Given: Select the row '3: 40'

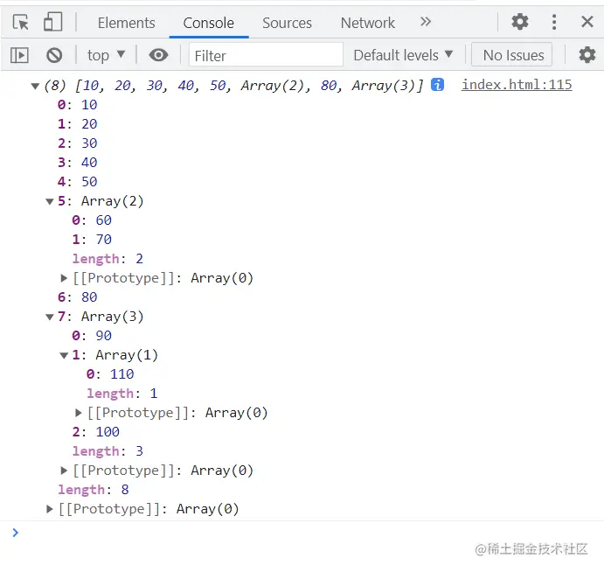Looking at the screenshot, I should (78, 163).
